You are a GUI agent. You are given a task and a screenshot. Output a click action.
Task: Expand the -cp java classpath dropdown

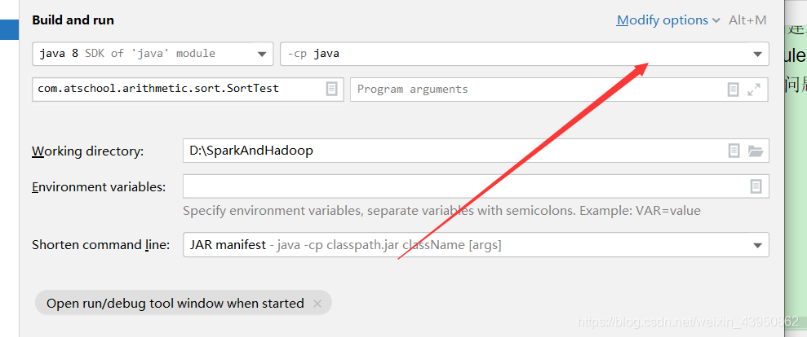tap(525, 54)
